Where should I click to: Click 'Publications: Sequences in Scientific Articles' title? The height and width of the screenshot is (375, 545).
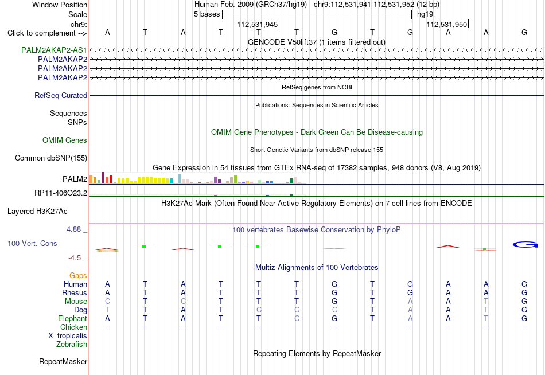pyautogui.click(x=317, y=105)
